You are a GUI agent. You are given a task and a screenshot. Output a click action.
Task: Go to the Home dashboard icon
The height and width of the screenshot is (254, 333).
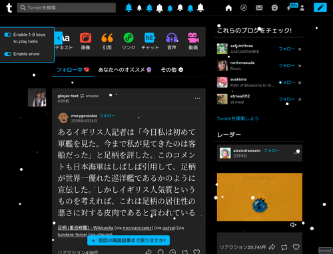(228, 8)
